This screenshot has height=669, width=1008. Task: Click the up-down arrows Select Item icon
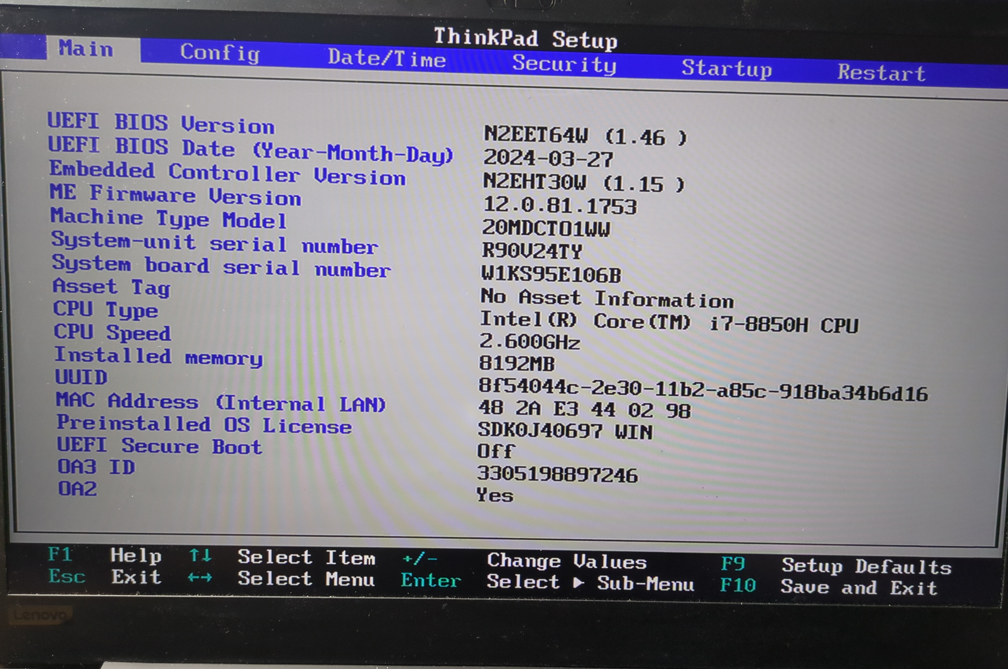click(200, 556)
